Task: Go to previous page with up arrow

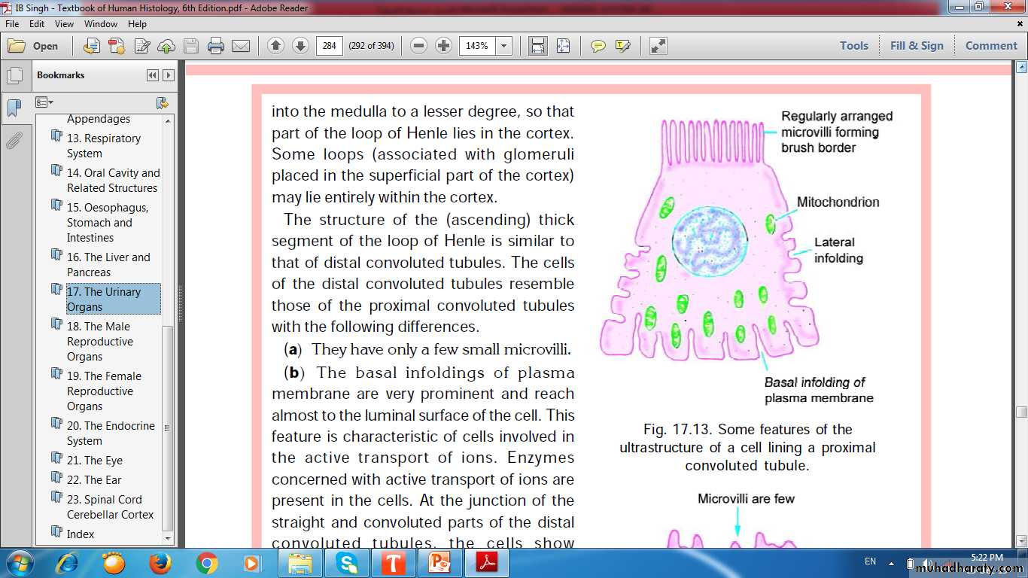Action: click(x=276, y=46)
